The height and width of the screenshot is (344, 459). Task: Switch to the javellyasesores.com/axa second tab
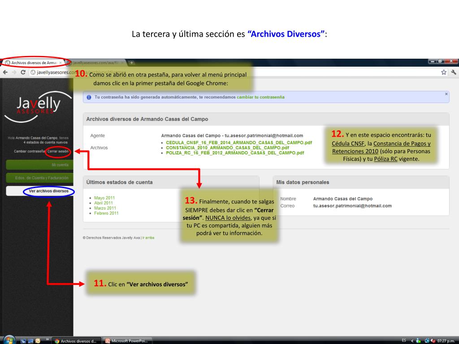pos(97,63)
